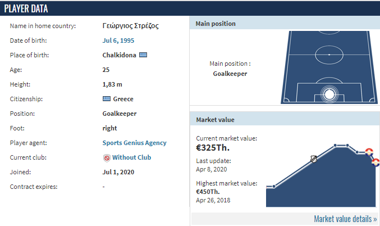
Task: Click the €325Th. current market value
Action: coord(213,148)
